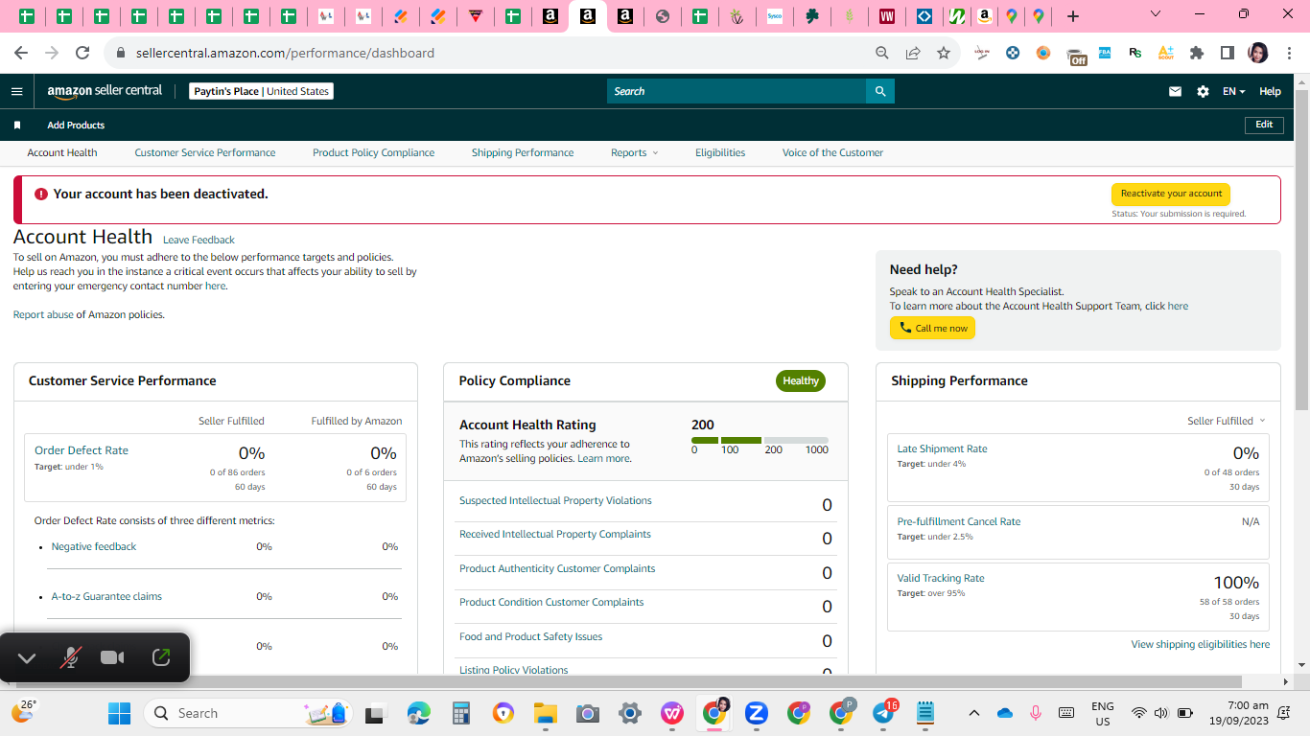The image size is (1310, 736).
Task: Show hidden system tray icons
Action: tap(974, 713)
